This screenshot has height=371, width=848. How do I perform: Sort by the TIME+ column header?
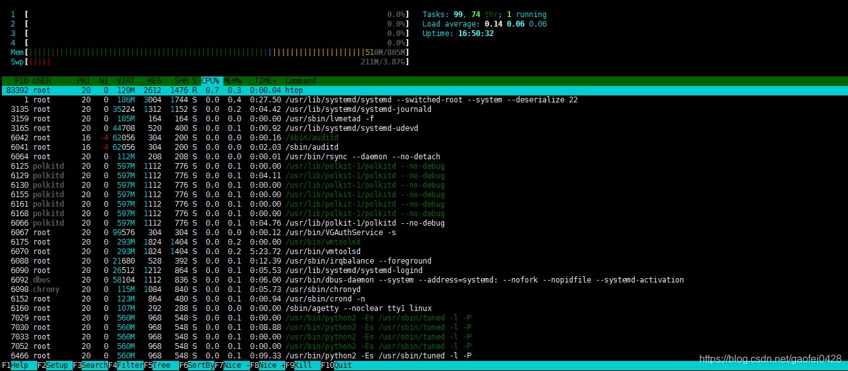tap(266, 81)
